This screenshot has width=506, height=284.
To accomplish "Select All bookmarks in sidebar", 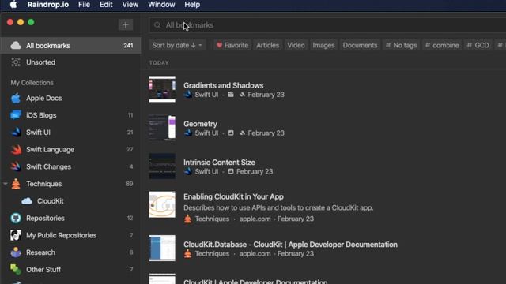I will (70, 46).
